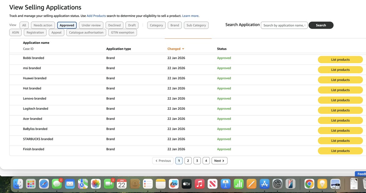Open Notes app in dock

160,184
